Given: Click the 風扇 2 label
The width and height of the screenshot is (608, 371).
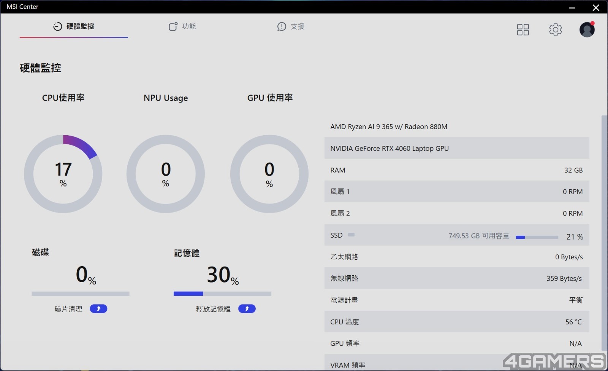Looking at the screenshot, I should point(340,213).
